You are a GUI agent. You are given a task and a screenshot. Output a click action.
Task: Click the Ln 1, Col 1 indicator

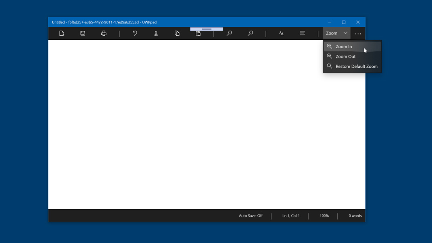(291, 215)
